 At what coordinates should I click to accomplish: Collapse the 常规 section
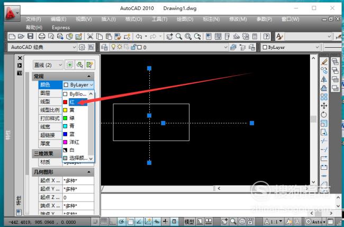(x=89, y=76)
